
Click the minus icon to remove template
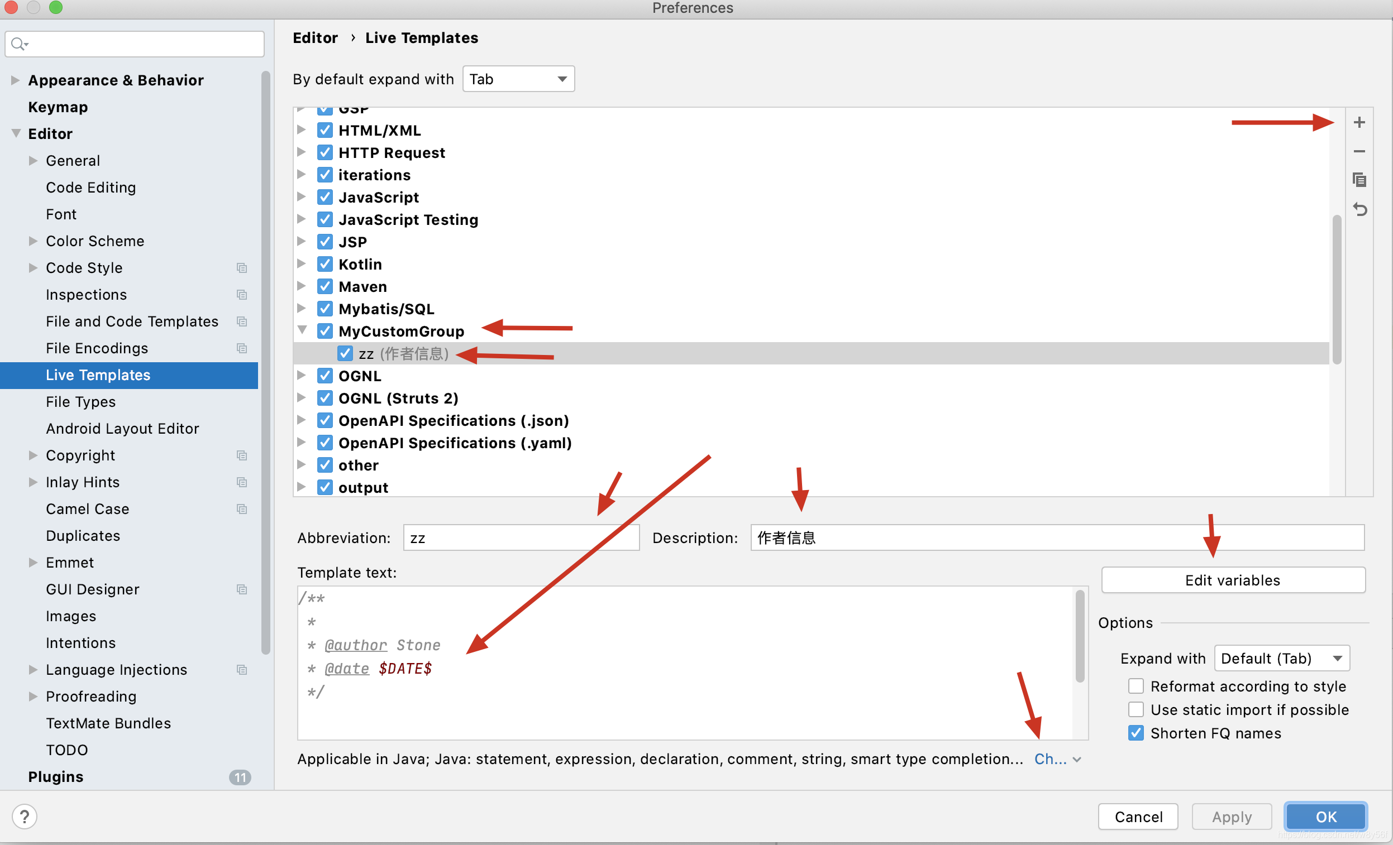(x=1359, y=151)
